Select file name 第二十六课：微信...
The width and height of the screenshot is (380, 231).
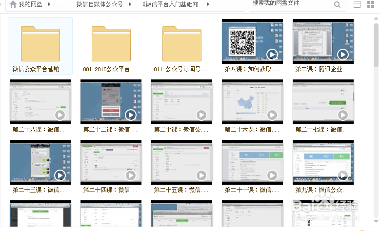(x=252, y=130)
